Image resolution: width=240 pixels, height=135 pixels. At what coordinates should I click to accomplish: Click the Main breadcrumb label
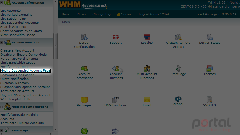(66, 22)
